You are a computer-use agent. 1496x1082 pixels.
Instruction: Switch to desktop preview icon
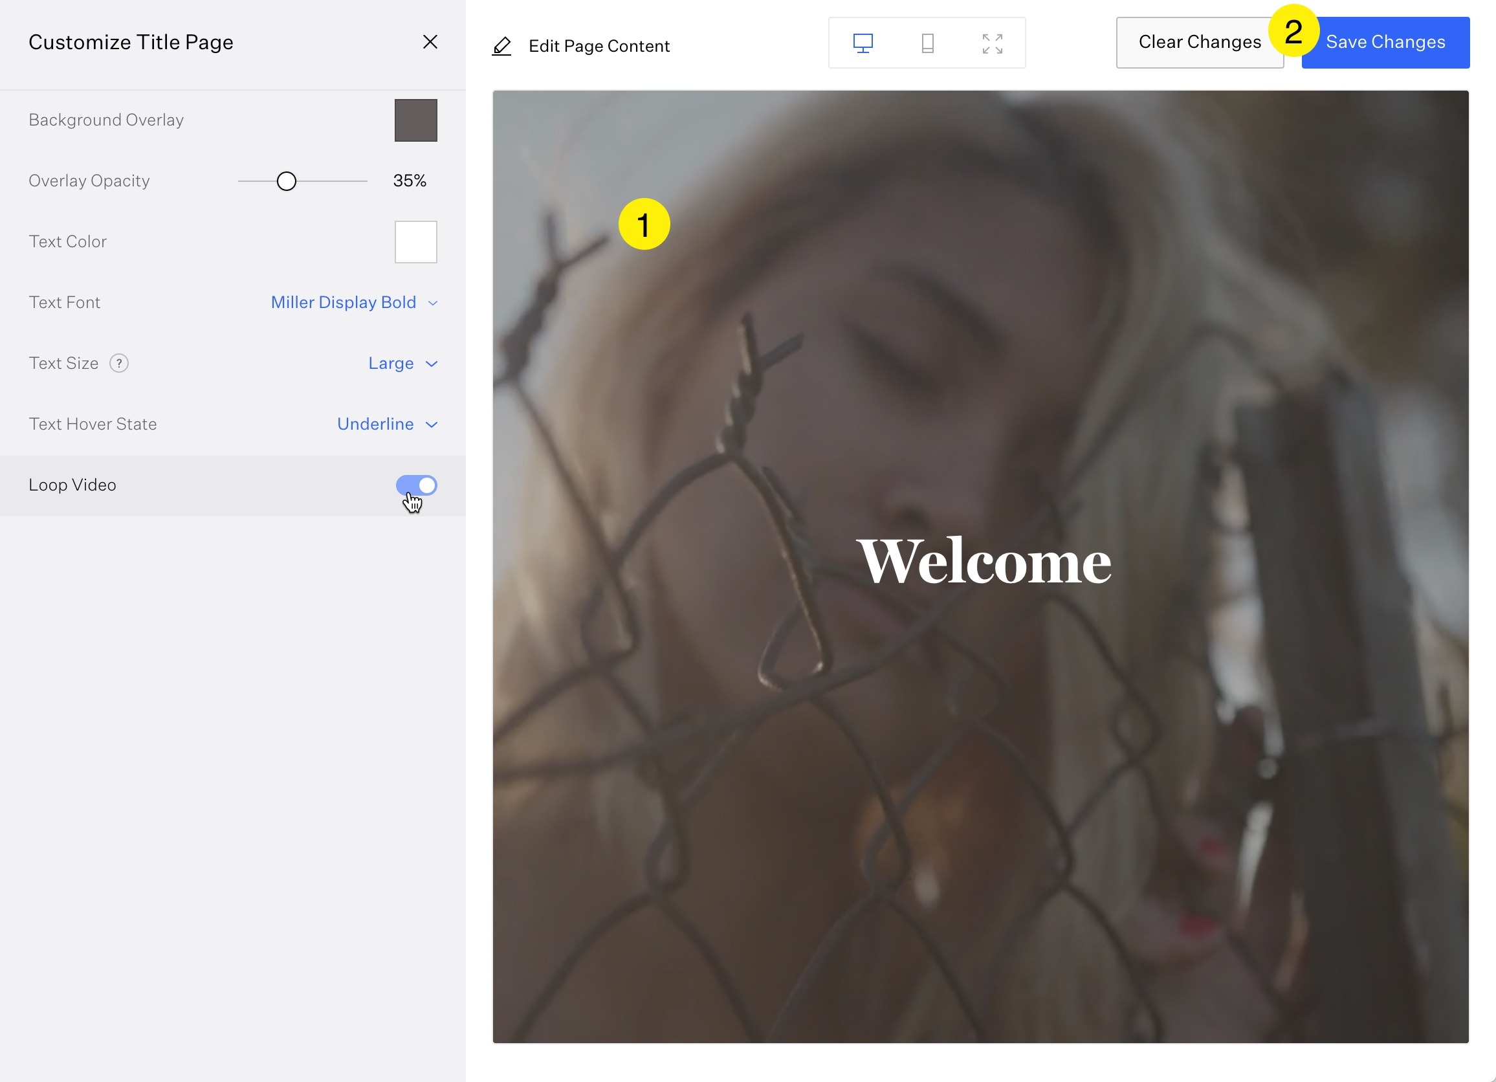pyautogui.click(x=863, y=43)
